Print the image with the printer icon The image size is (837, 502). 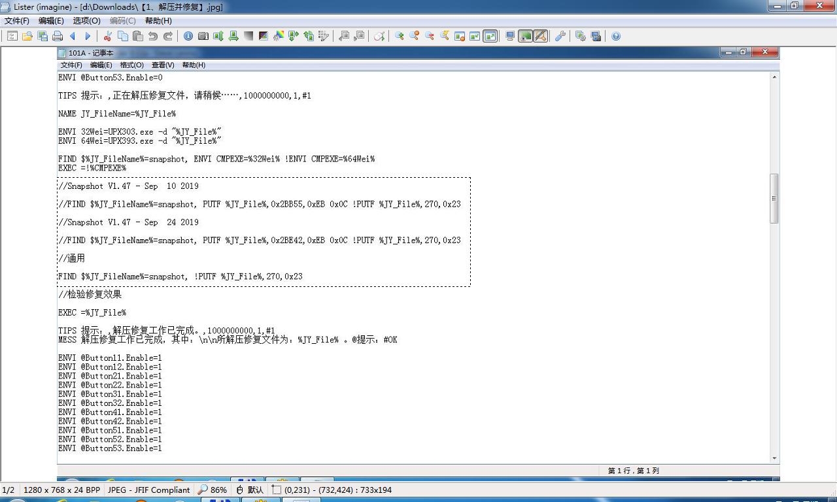[x=58, y=36]
